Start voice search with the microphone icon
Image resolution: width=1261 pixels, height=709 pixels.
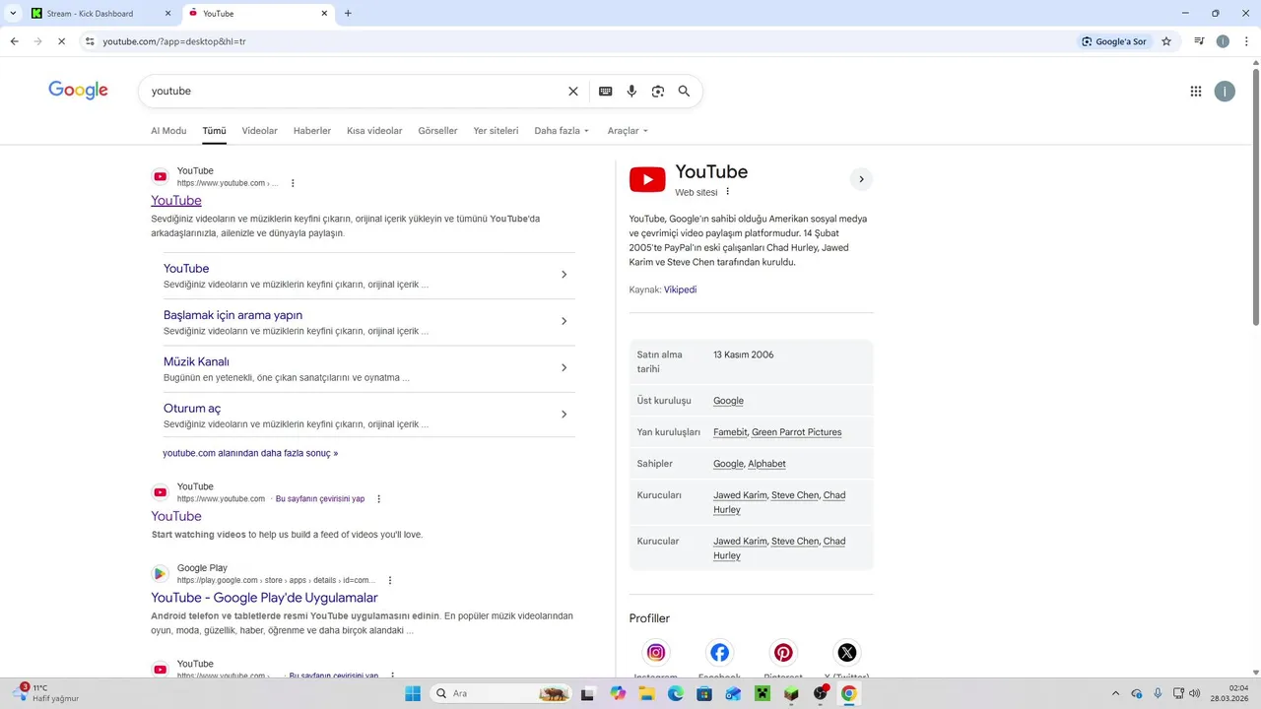pos(631,91)
